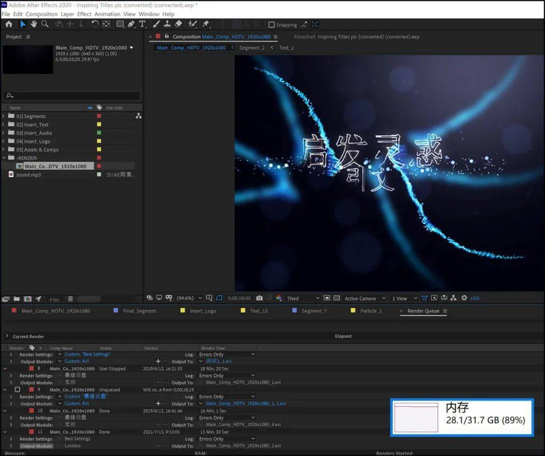Click the Custom: "Best Settings" render settings link
Image resolution: width=545 pixels, height=456 pixels.
[88, 354]
